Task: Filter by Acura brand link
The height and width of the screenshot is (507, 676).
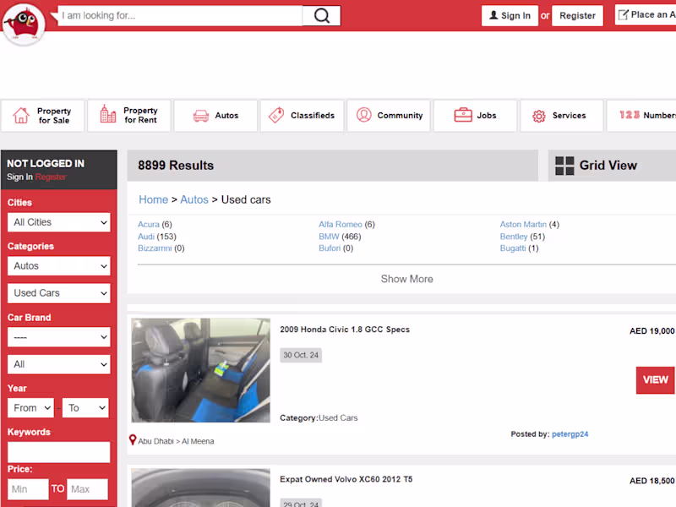Action: pos(149,224)
